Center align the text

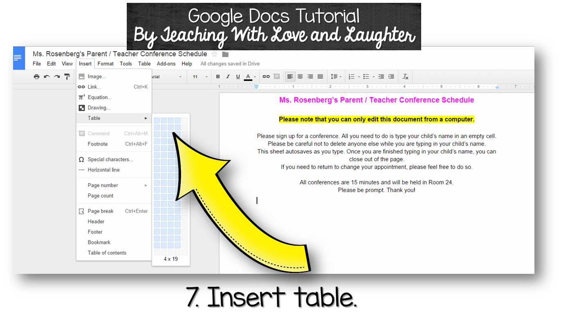[300, 76]
